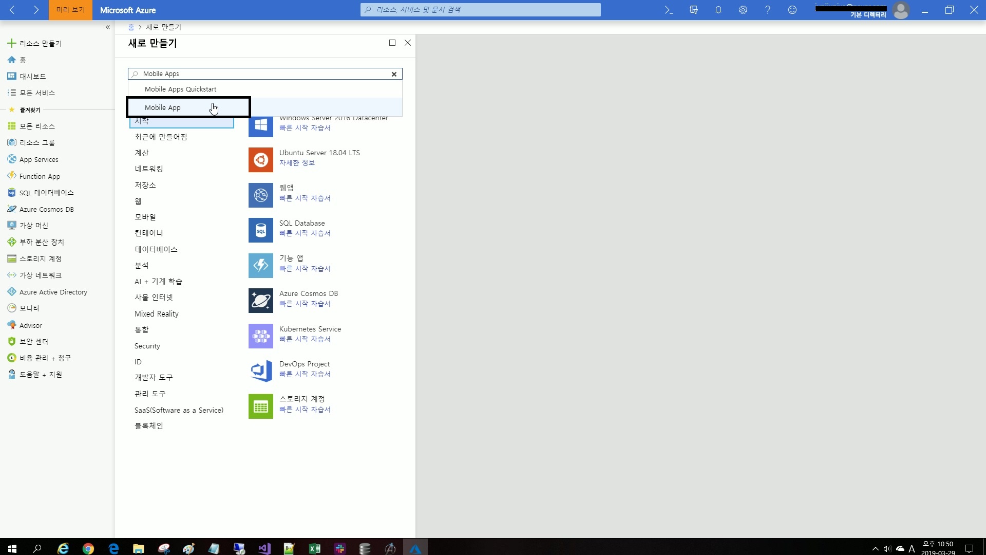Open portal settings gear icon
986x555 pixels.
point(743,10)
